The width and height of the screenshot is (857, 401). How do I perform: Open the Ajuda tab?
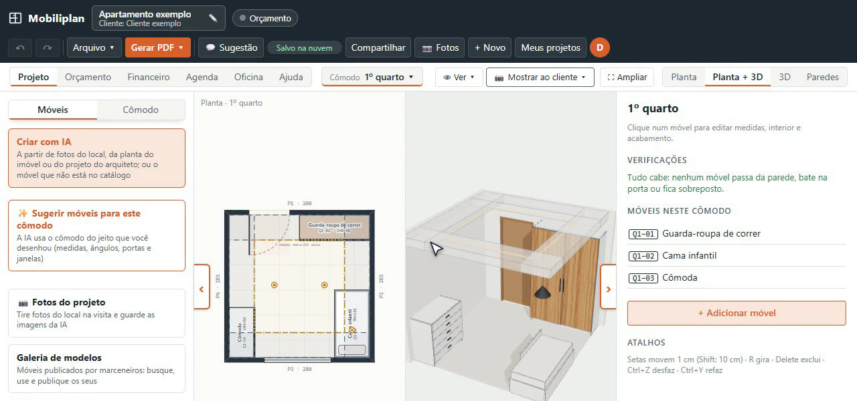click(x=291, y=77)
